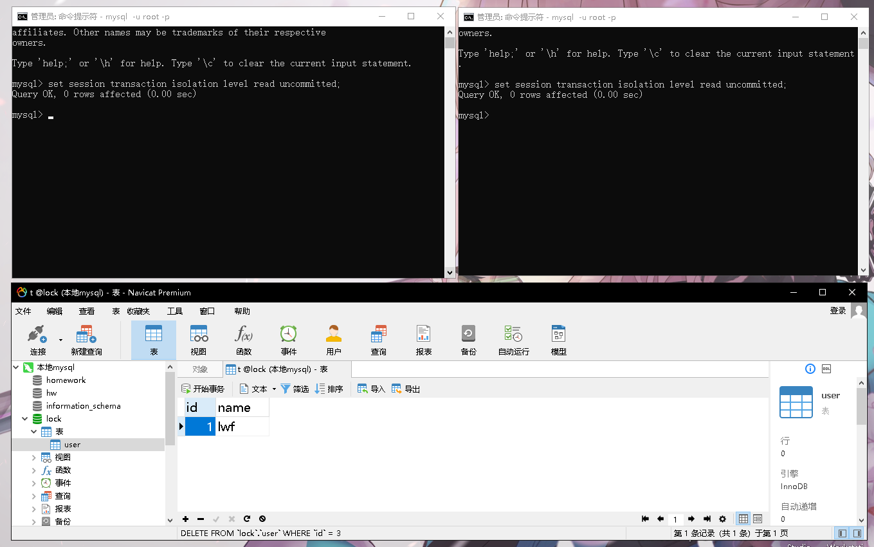Click 开始事务 begin transaction button
Screen dimensions: 874x547
pos(203,389)
